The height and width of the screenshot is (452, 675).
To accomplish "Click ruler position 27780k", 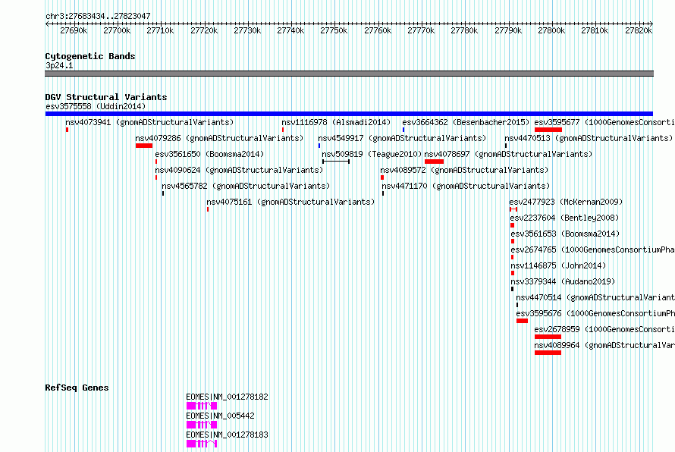I will 464,30.
